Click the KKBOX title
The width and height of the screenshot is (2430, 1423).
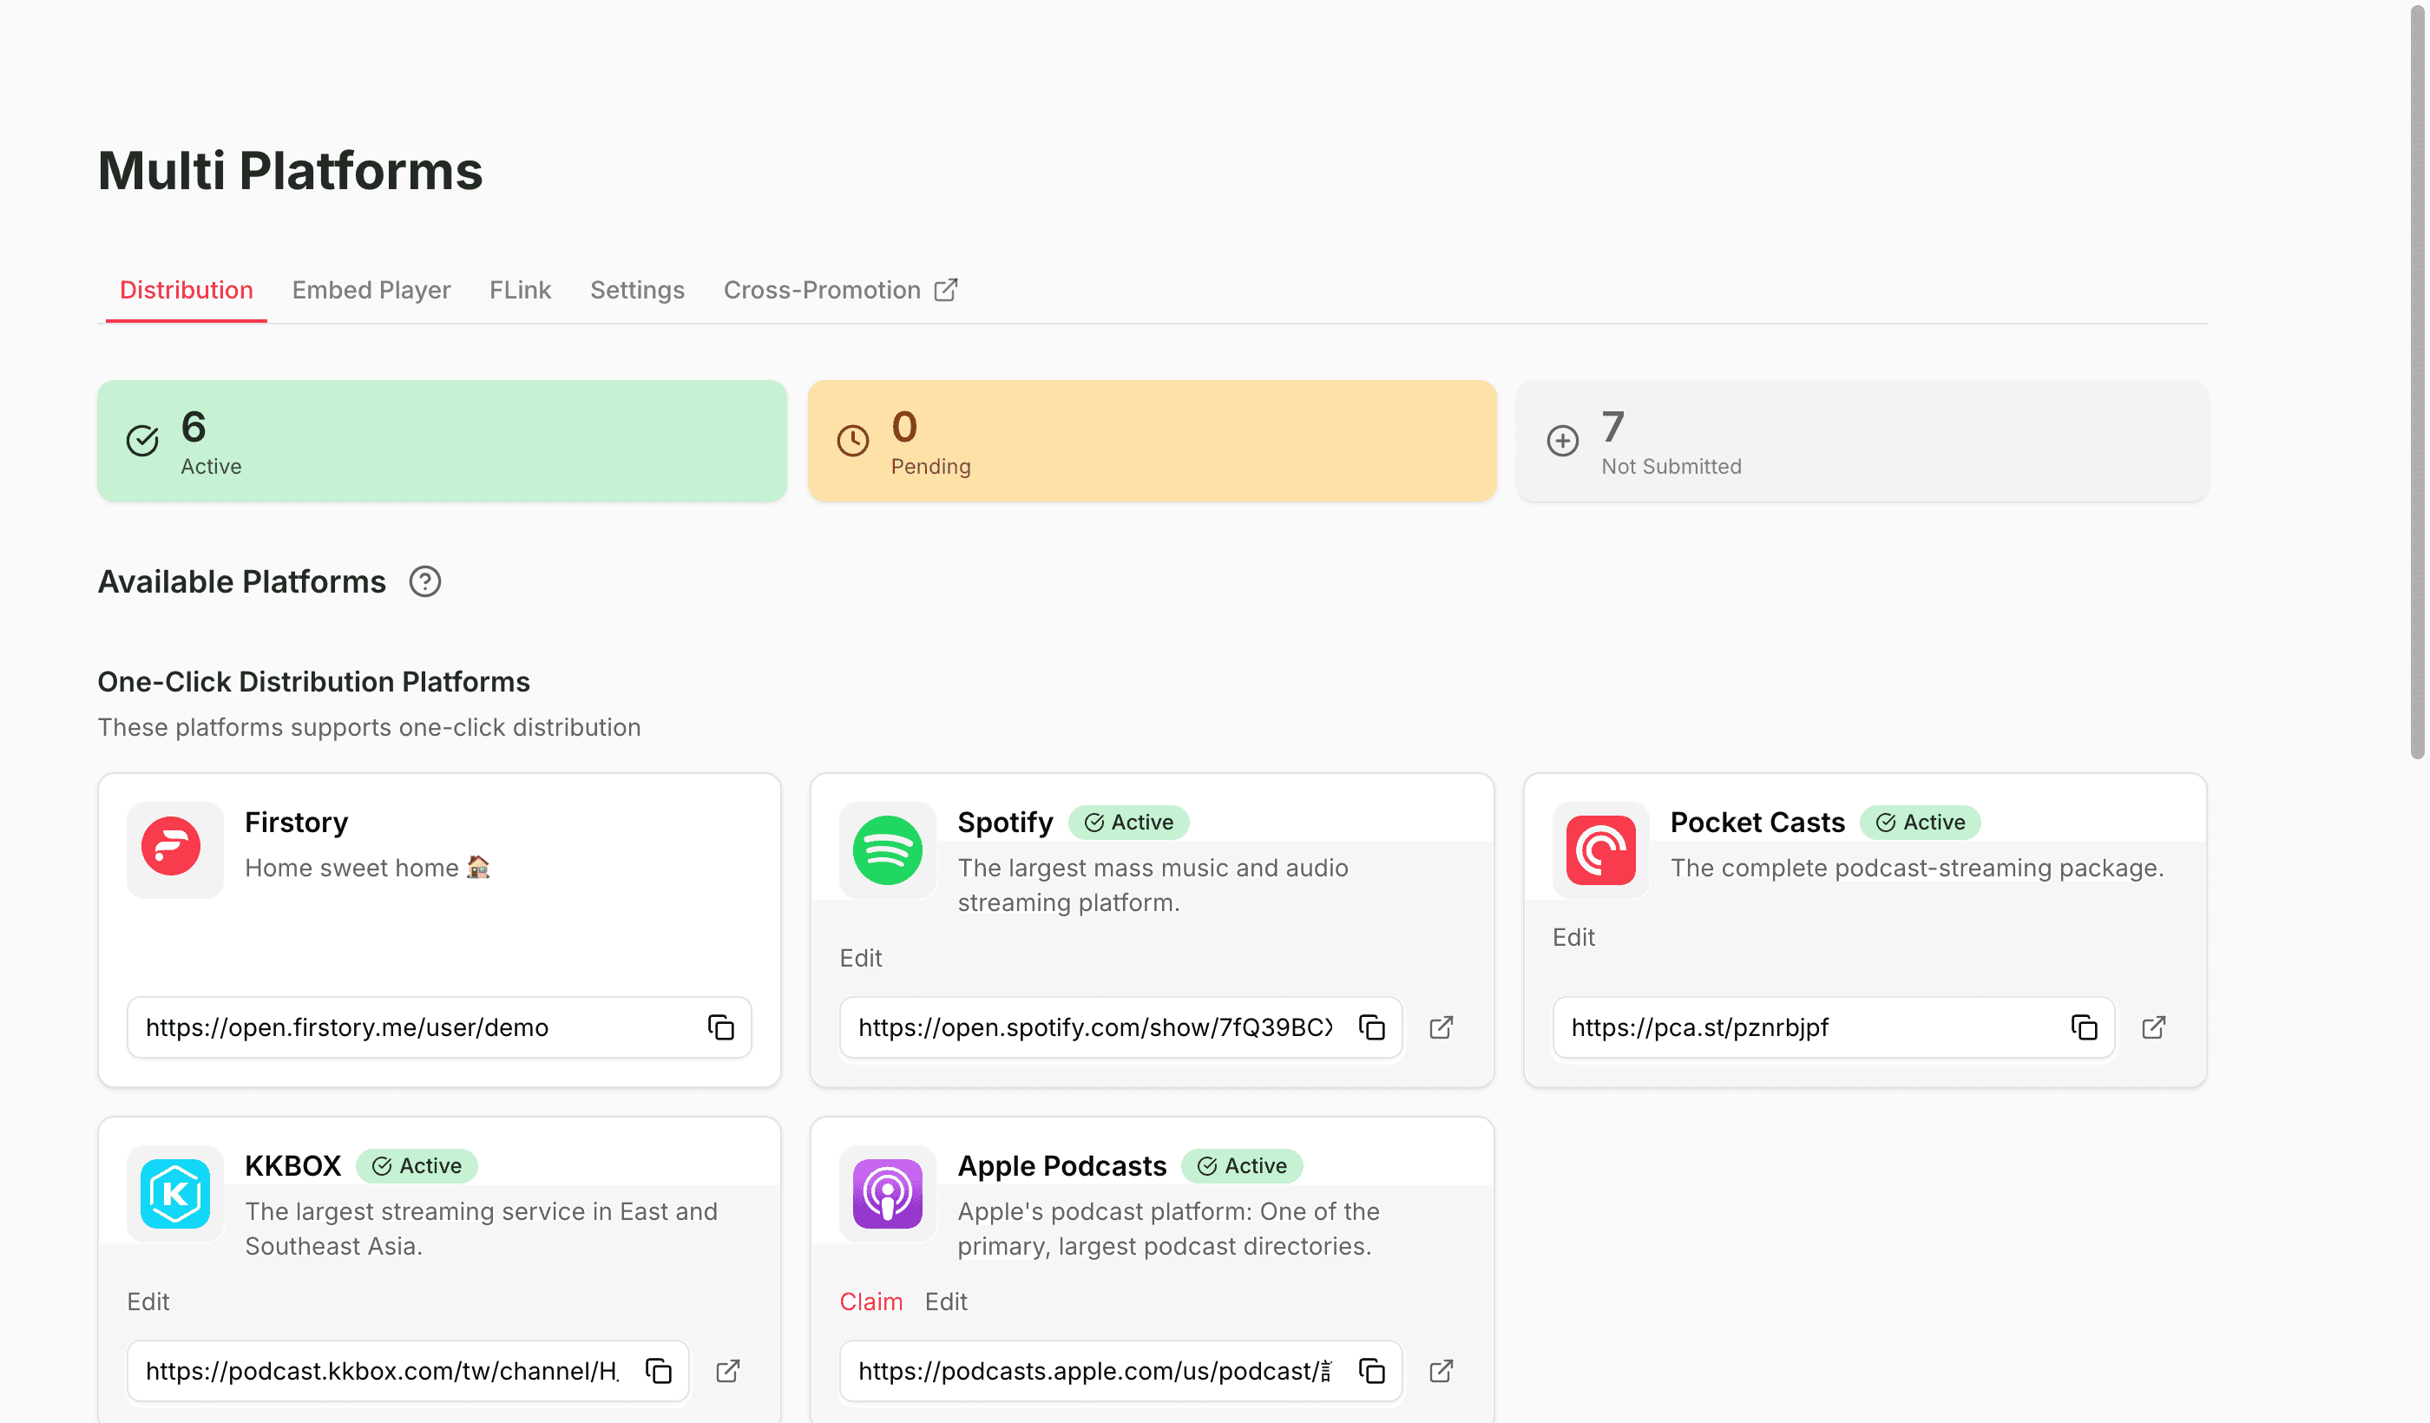(x=293, y=1165)
